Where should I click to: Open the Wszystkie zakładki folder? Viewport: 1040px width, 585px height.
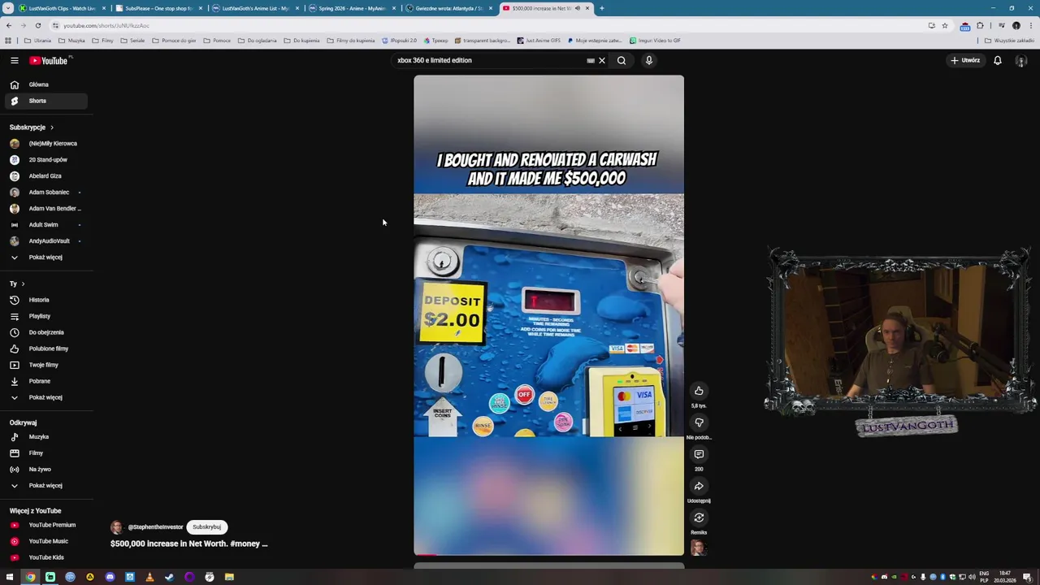pyautogui.click(x=1011, y=41)
